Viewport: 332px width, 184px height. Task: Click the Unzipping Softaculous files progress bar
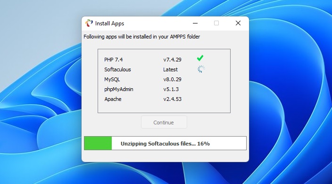click(x=165, y=143)
